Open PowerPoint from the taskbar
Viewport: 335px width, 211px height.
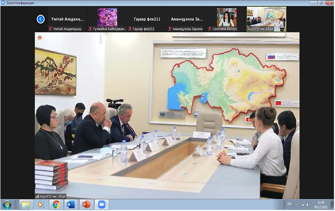point(86,205)
